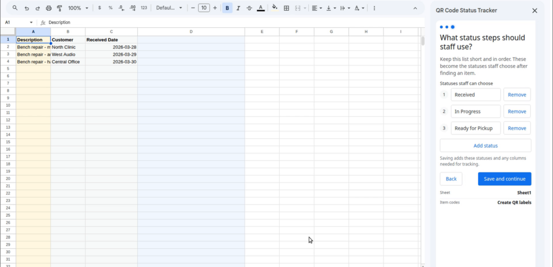Open the zoom 100% dropdown
Image resolution: width=553 pixels, height=267 pixels.
click(x=78, y=8)
